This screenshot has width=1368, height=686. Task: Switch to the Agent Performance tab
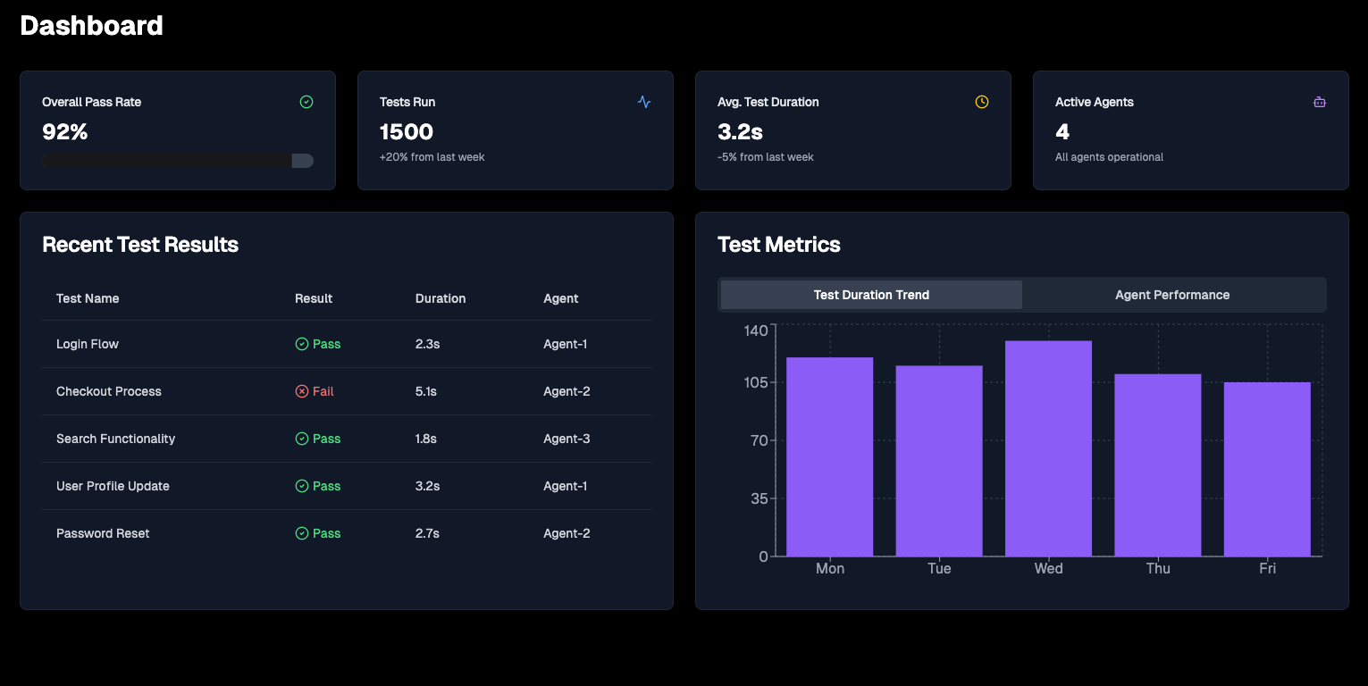(1172, 296)
